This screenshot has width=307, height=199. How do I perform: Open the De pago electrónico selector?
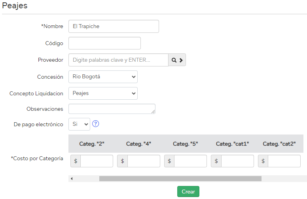coord(79,124)
